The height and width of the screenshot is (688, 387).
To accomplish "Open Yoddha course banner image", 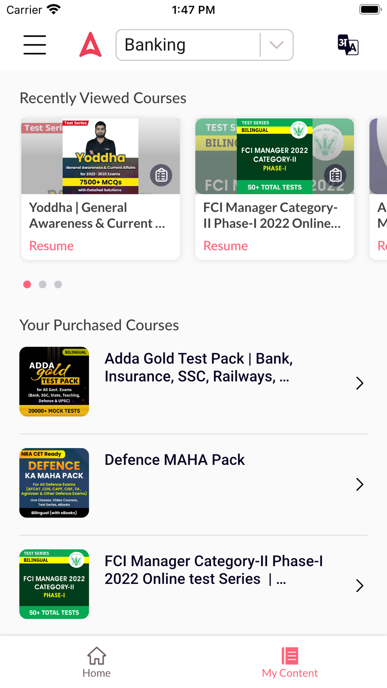I will pyautogui.click(x=100, y=156).
